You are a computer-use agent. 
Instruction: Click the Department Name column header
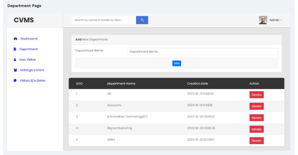pos(121,83)
